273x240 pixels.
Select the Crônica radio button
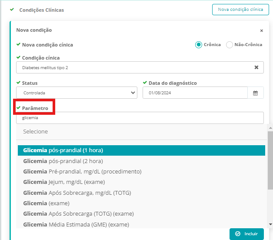199,45
